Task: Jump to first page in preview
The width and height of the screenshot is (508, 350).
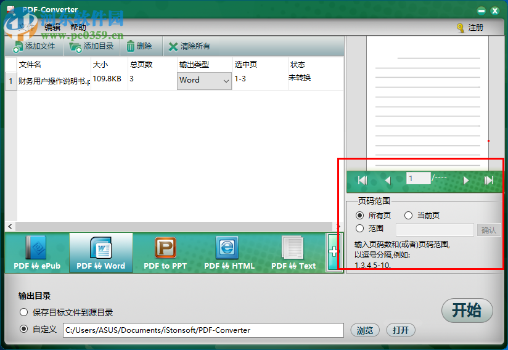Action: [x=363, y=180]
